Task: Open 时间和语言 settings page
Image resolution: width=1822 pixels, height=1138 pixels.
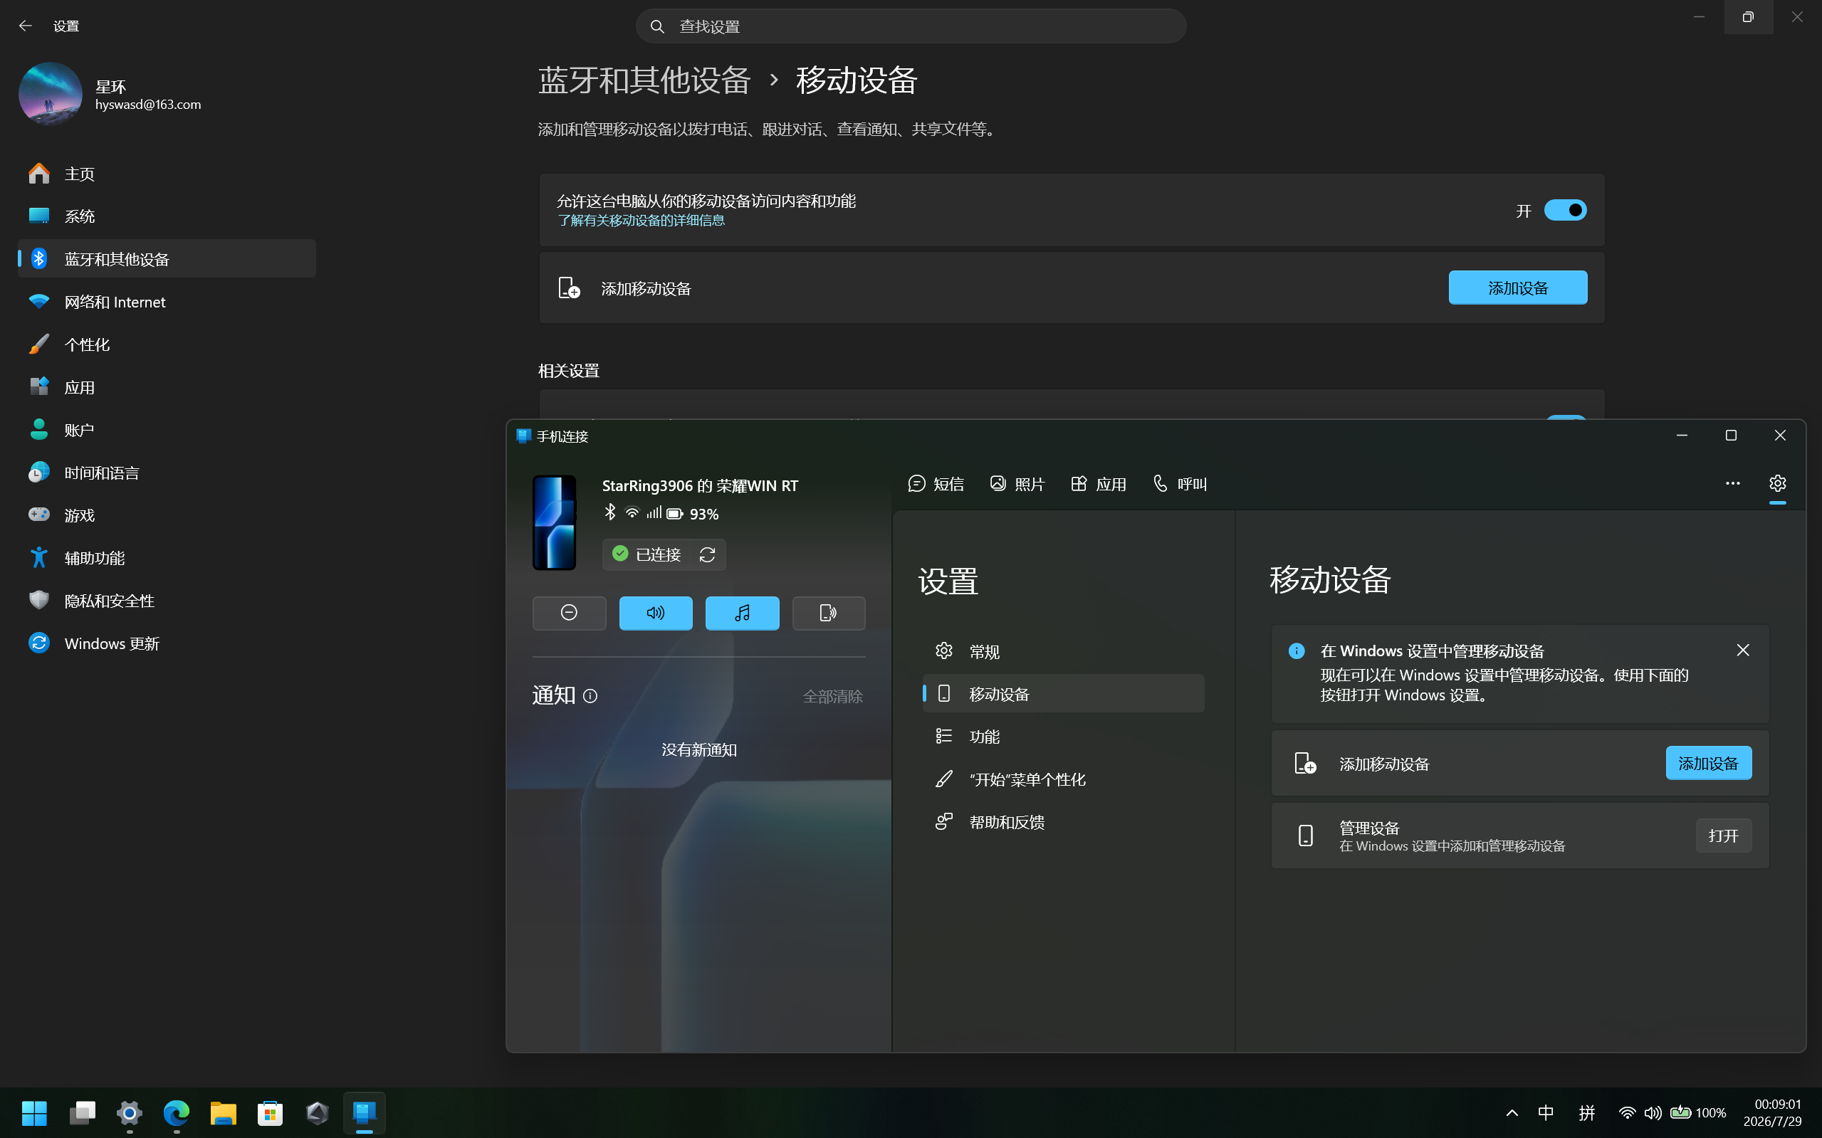Action: [x=167, y=473]
